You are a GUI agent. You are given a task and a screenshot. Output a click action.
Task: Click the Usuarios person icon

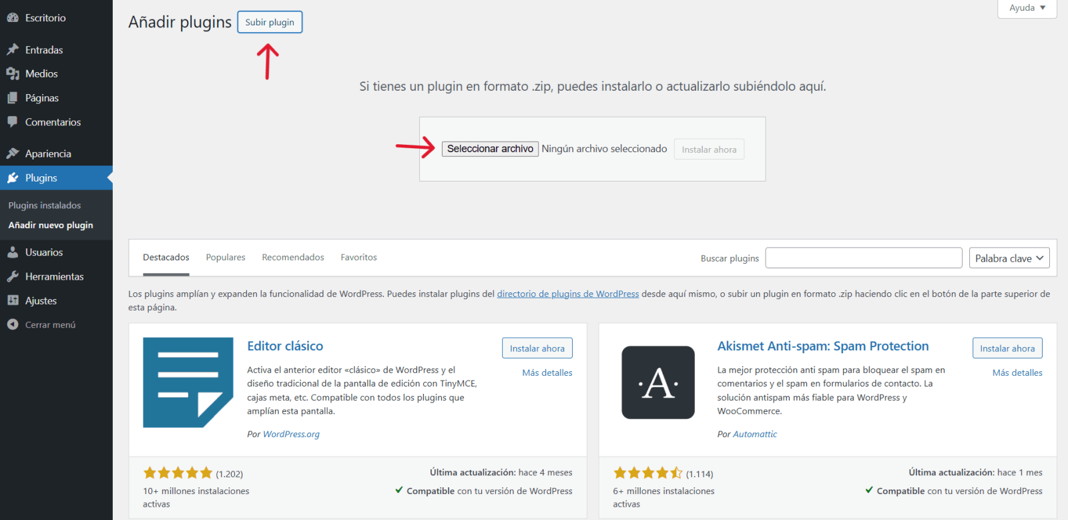[x=13, y=252]
